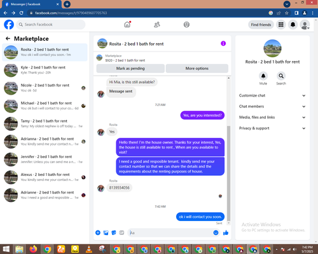Select the Messenger | Facebook browser tab
This screenshot has height=254, width=318.
(32, 4)
